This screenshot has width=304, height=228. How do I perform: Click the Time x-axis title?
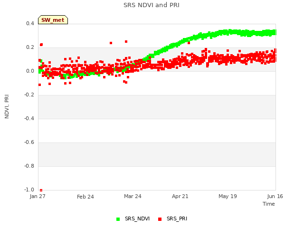[x=269, y=204]
